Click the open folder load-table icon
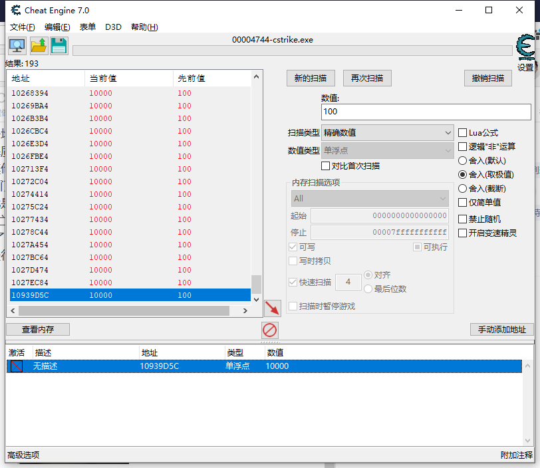 tap(39, 46)
